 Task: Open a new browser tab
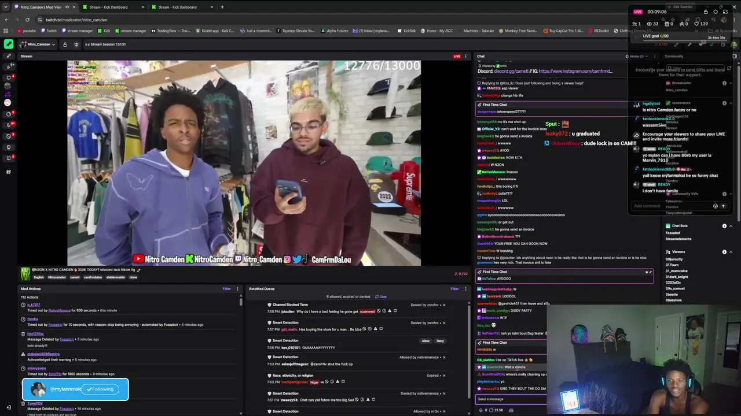click(x=222, y=7)
